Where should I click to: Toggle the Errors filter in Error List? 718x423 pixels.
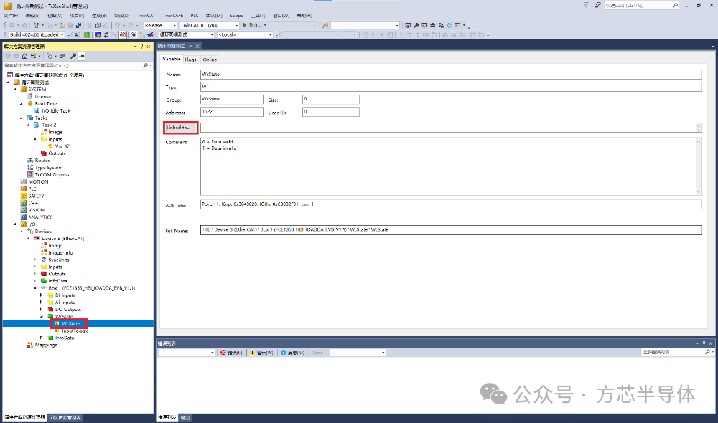point(231,353)
